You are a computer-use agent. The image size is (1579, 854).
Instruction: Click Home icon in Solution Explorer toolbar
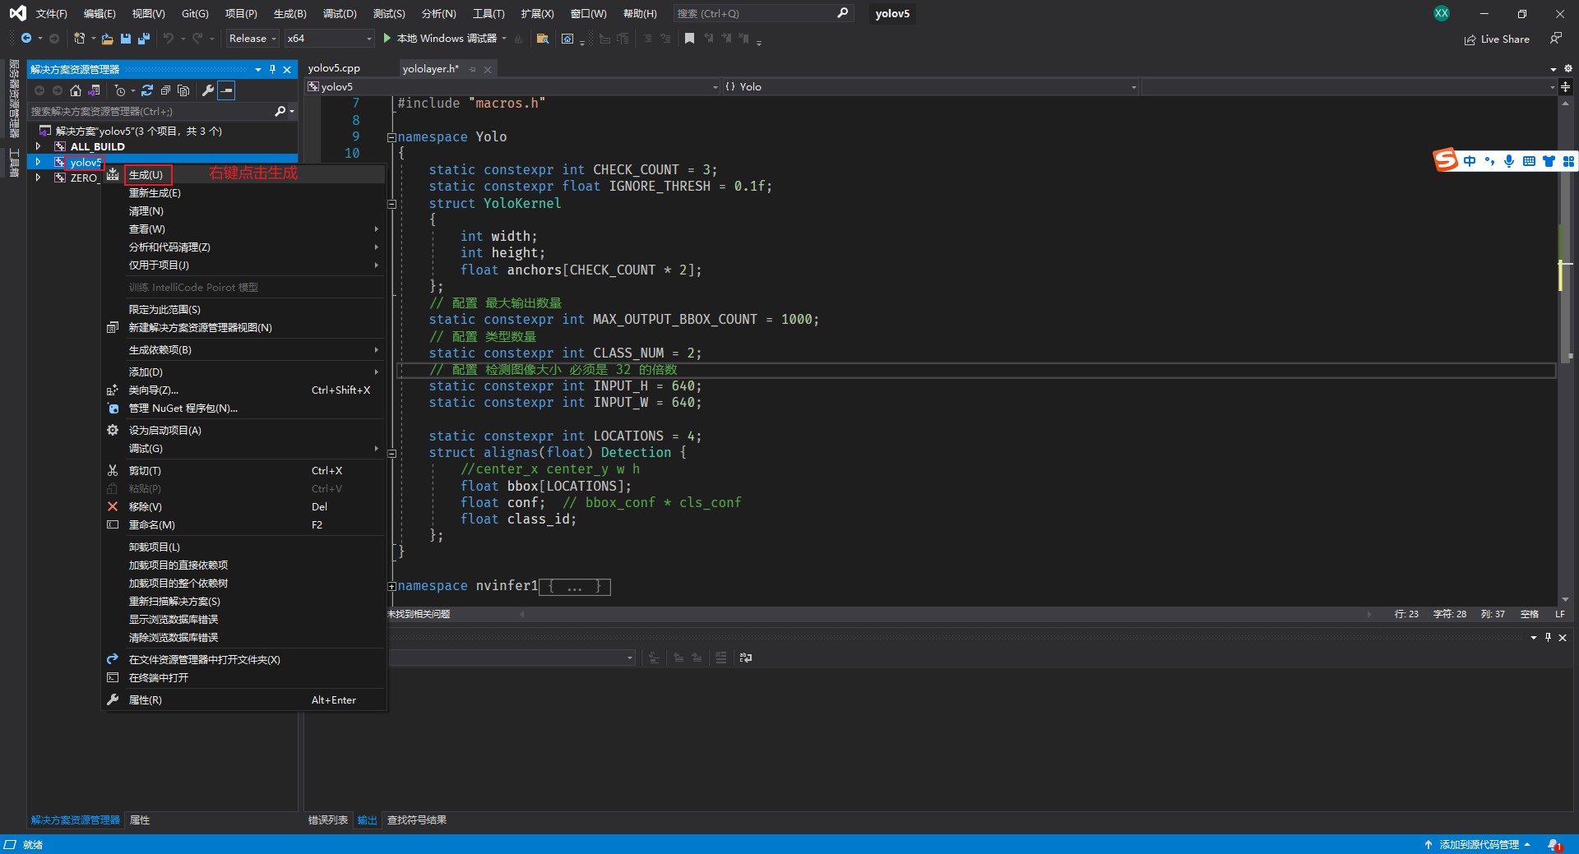[x=76, y=90]
